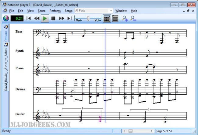Open the Perform menu
This screenshot has height=135, width=198.
[55, 11]
